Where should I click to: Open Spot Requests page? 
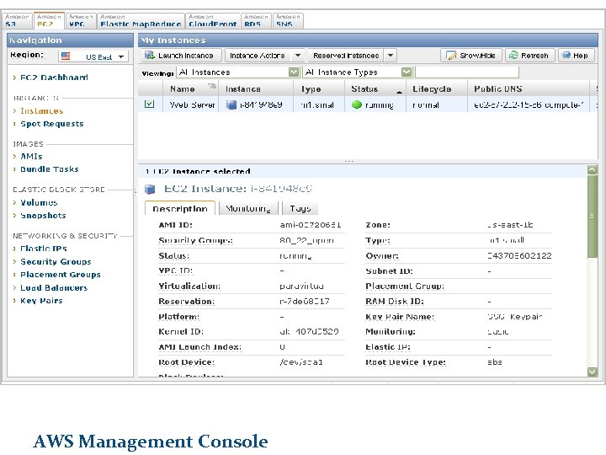click(52, 124)
